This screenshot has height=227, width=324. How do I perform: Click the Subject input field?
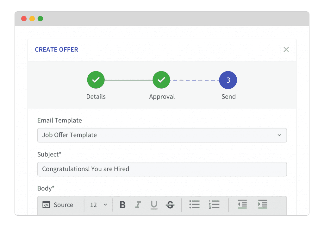[162, 169]
